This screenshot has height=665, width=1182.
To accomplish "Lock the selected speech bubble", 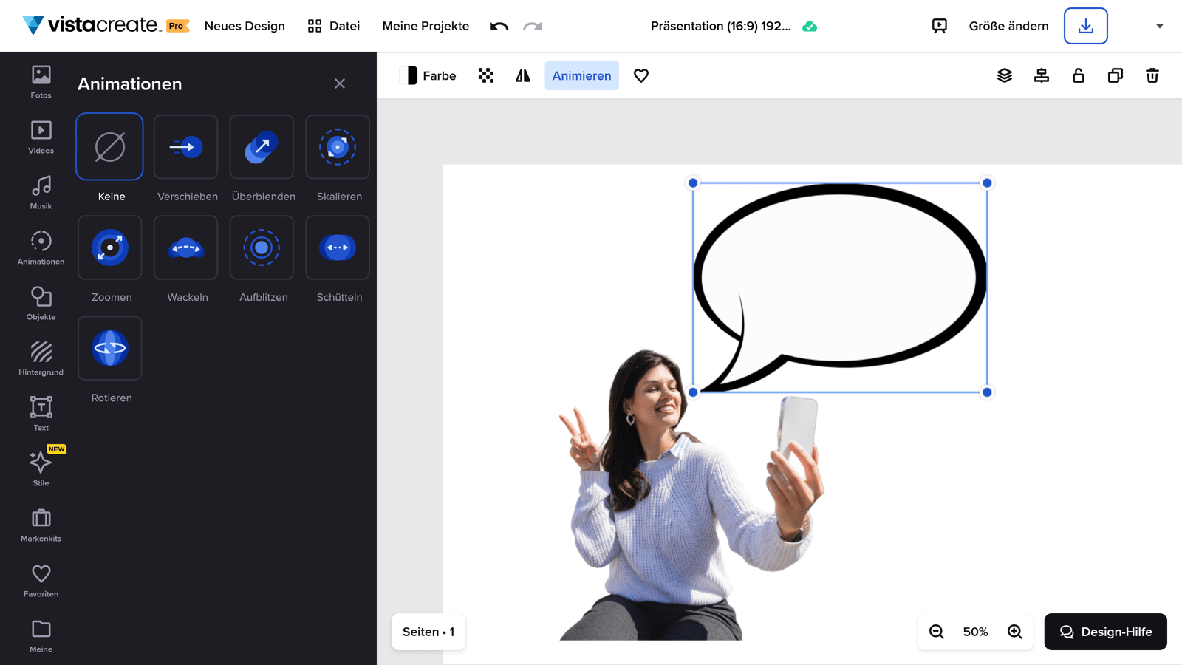I will click(x=1078, y=75).
